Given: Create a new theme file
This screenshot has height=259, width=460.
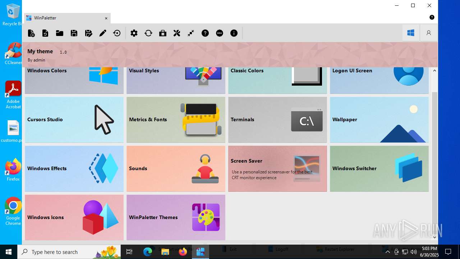Looking at the screenshot, I should click(x=31, y=33).
